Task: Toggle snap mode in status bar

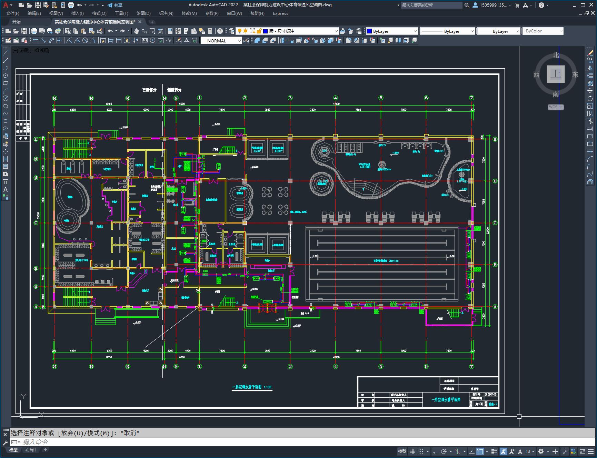Action: 420,451
